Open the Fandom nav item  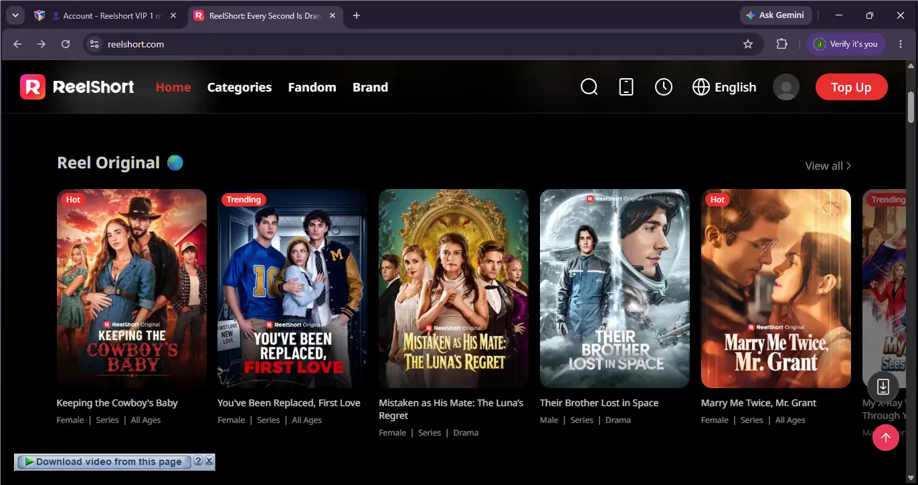click(x=312, y=87)
